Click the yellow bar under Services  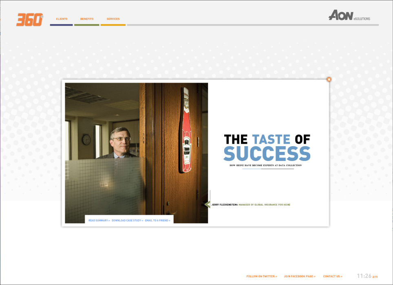pyautogui.click(x=113, y=25)
